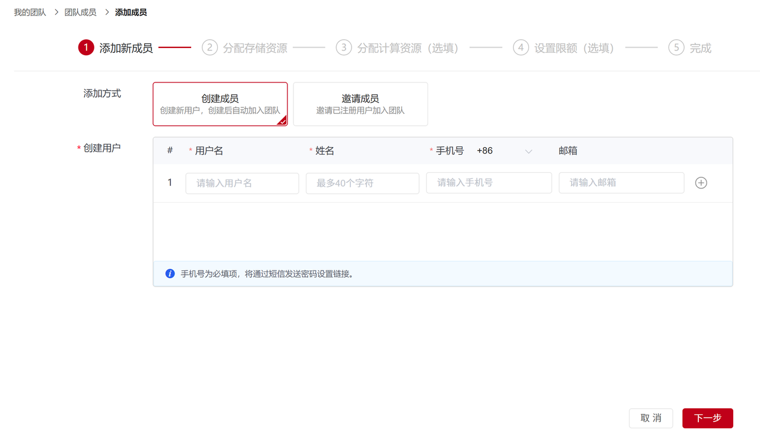Viewport: 760px width, 439px height.
Task: Select the 邀请成员 add method card
Action: click(x=360, y=104)
